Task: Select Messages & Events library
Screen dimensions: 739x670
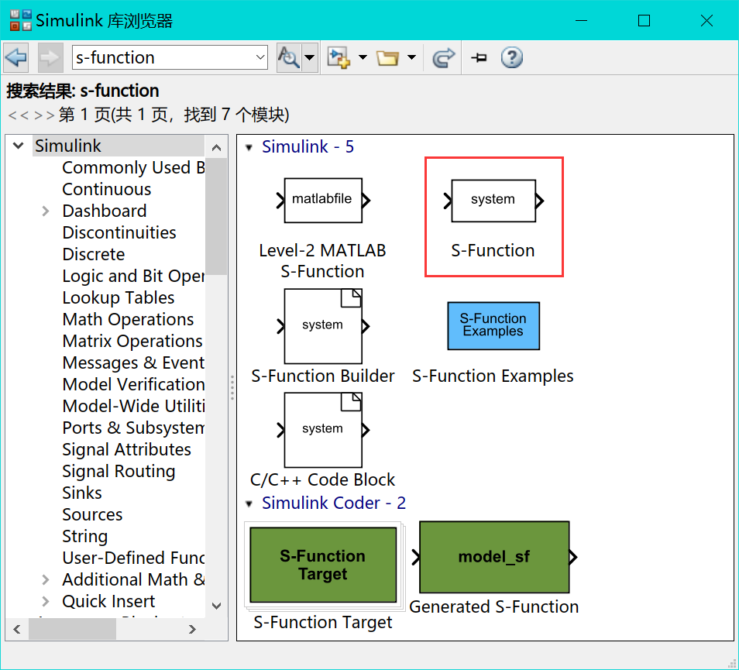Action: point(133,362)
